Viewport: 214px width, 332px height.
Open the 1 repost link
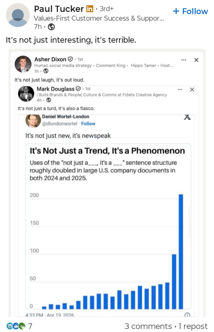pos(193,326)
